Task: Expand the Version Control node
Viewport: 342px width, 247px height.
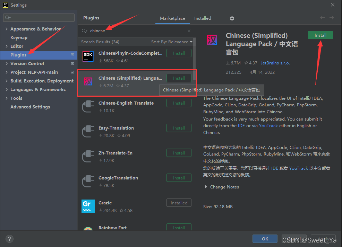Action: (x=7, y=64)
